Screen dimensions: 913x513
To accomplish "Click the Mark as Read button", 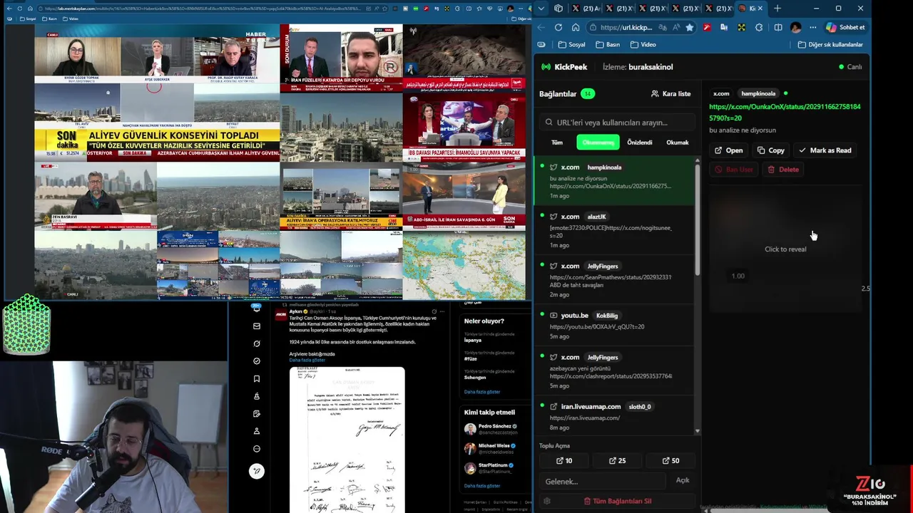I will (825, 150).
